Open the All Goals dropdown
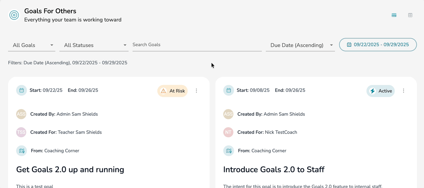The height and width of the screenshot is (188, 424). pos(32,45)
